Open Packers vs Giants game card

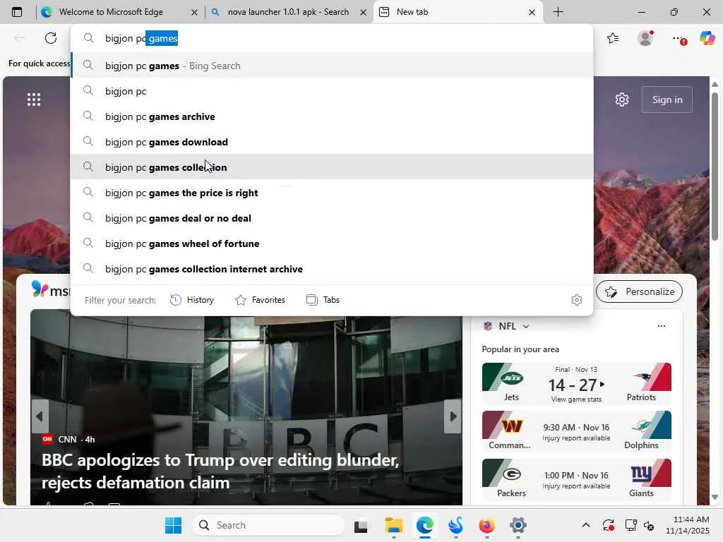(x=576, y=480)
